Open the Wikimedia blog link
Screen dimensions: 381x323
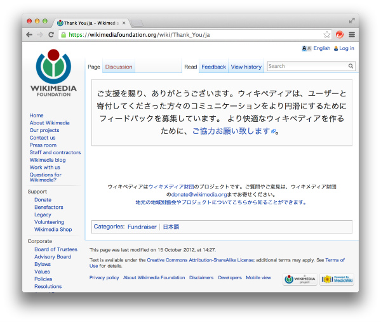[x=48, y=160]
